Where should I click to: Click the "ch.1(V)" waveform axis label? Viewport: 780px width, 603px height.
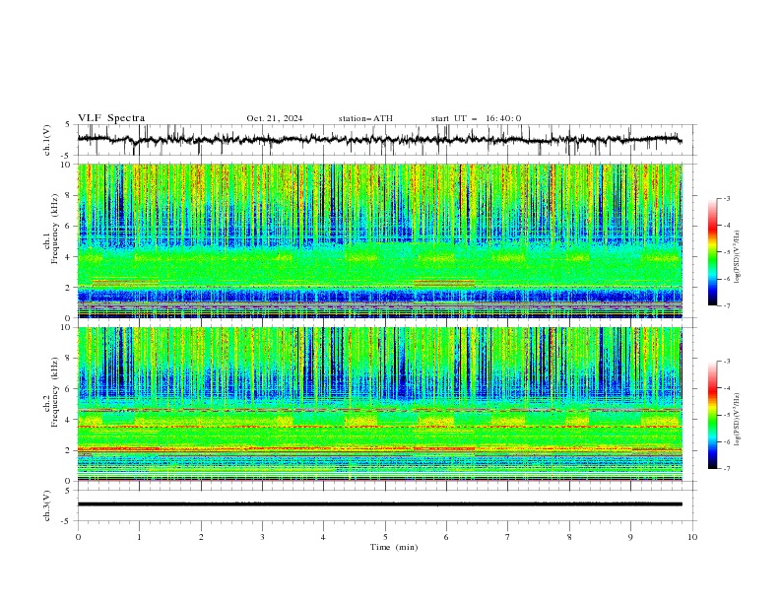[x=46, y=140]
